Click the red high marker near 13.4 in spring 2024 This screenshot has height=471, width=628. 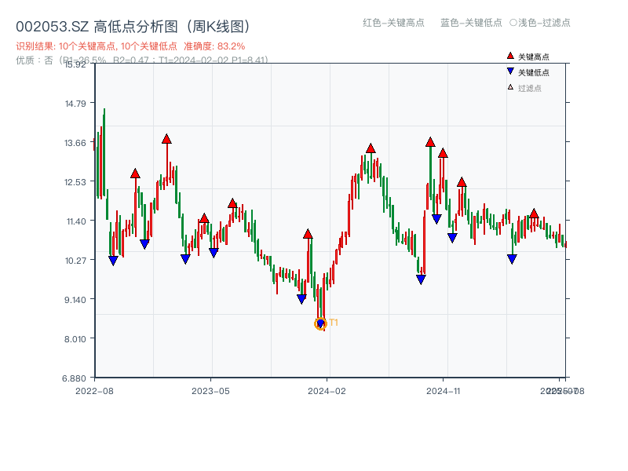(371, 148)
